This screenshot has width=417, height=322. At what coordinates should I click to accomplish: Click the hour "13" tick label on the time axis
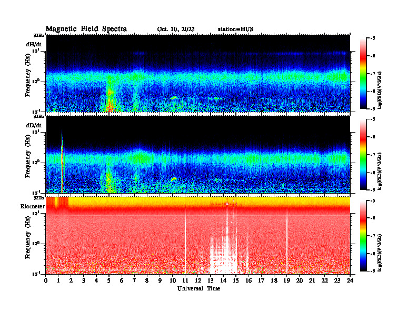[x=211, y=281]
